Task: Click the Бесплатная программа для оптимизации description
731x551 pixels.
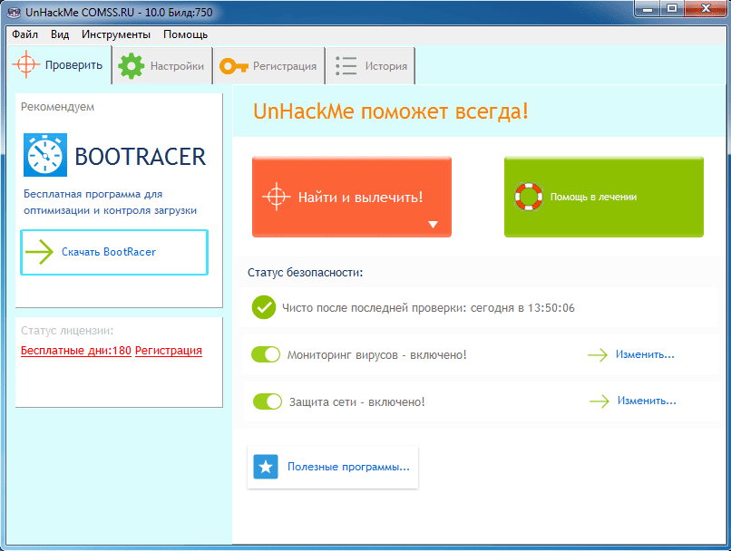Action: point(110,202)
